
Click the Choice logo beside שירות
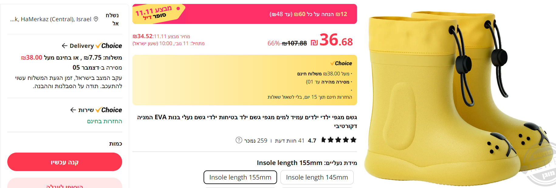108,110
